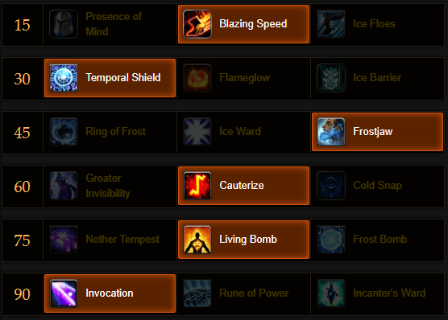
Task: Pick the Cold Snap talent
Action: (377, 186)
